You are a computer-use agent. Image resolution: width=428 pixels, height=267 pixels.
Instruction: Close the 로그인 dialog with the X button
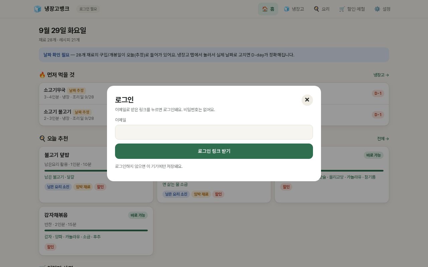(307, 100)
